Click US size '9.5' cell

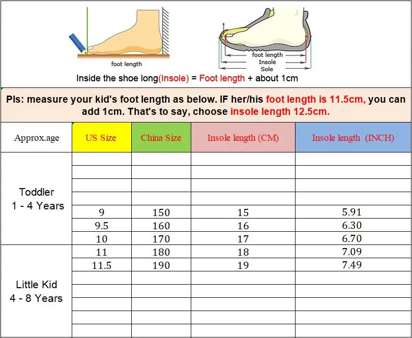(x=102, y=225)
